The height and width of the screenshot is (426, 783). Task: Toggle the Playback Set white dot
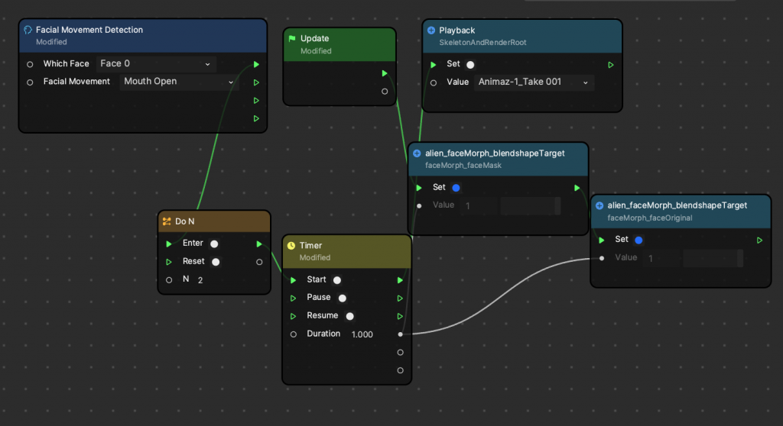click(470, 65)
